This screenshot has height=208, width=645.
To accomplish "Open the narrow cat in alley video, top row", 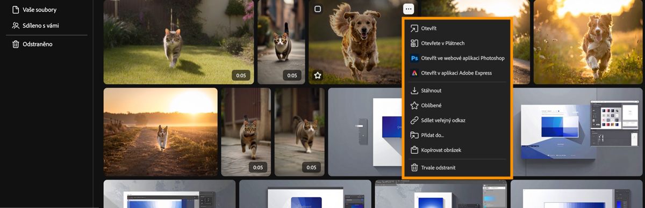I will pyautogui.click(x=281, y=42).
